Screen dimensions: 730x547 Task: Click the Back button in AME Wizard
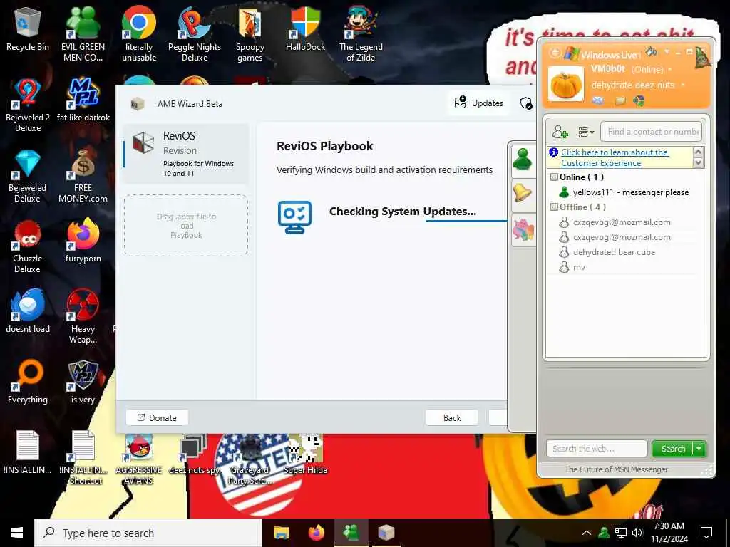tap(451, 417)
